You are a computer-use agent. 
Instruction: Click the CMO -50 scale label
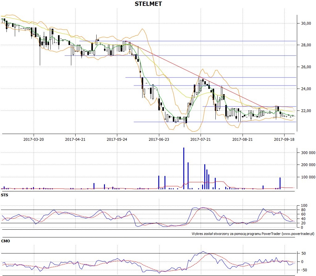[x=303, y=270]
